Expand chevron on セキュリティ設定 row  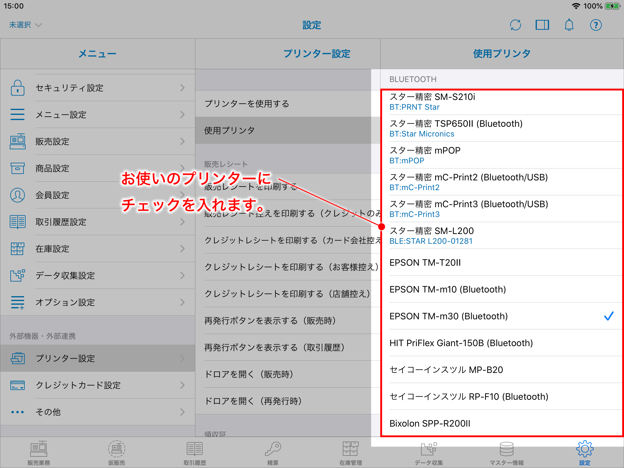click(182, 88)
